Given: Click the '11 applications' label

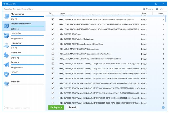Looking at the screenshot, I should coord(17,67).
